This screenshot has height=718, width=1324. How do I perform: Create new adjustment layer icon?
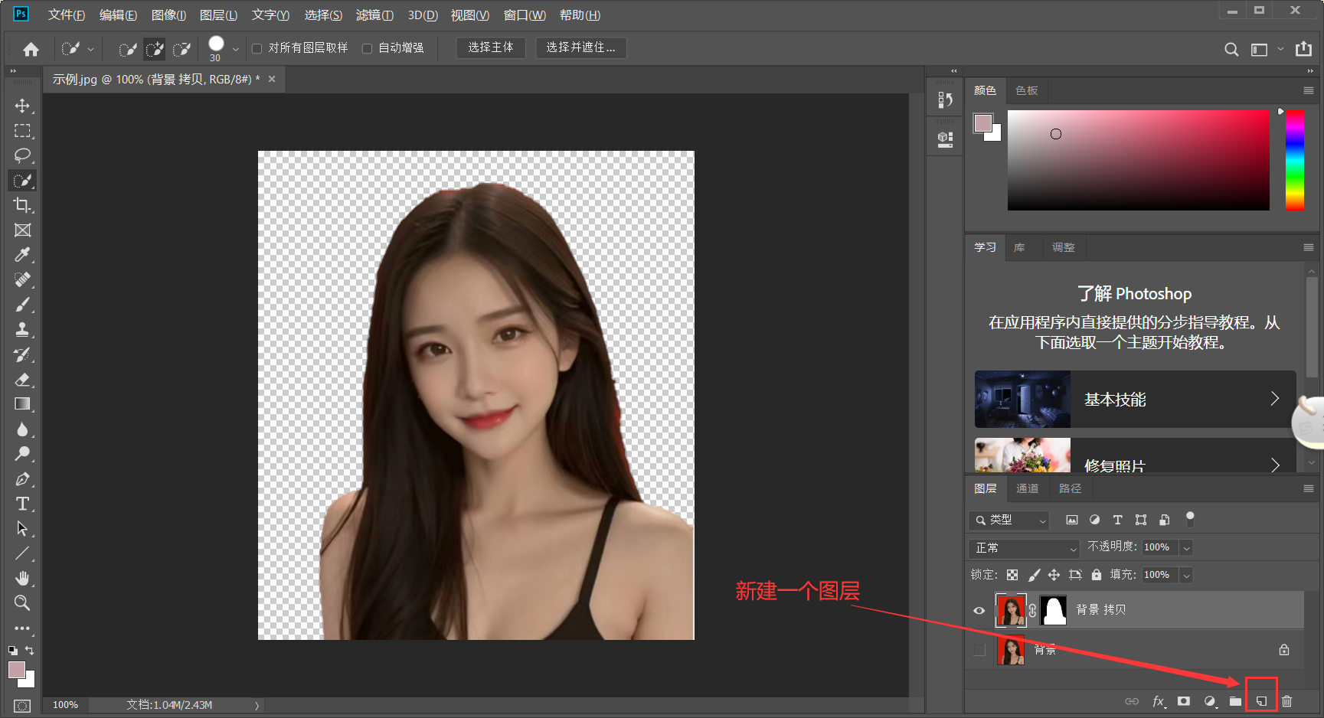1210,701
